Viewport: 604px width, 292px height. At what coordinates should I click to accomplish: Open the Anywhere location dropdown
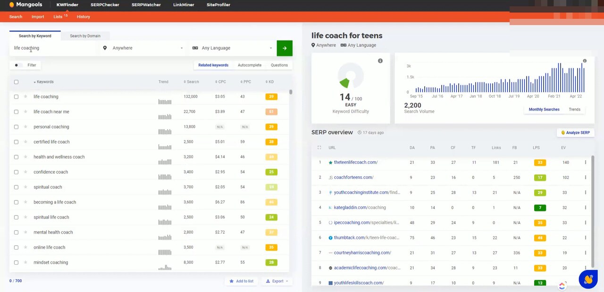click(143, 48)
